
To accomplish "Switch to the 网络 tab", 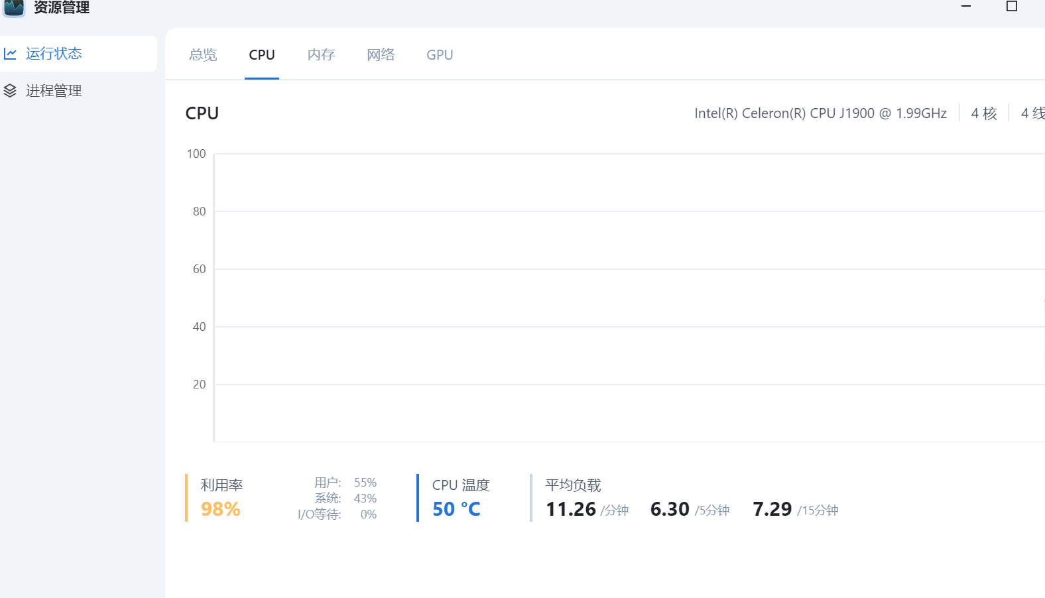I will tap(381, 55).
